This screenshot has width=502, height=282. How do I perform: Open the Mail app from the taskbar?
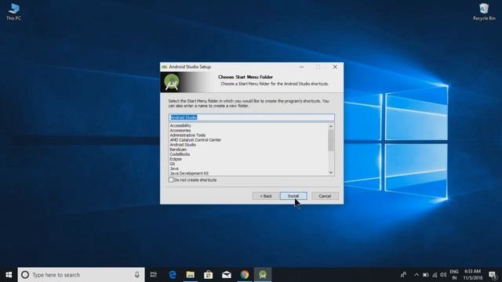coord(227,275)
